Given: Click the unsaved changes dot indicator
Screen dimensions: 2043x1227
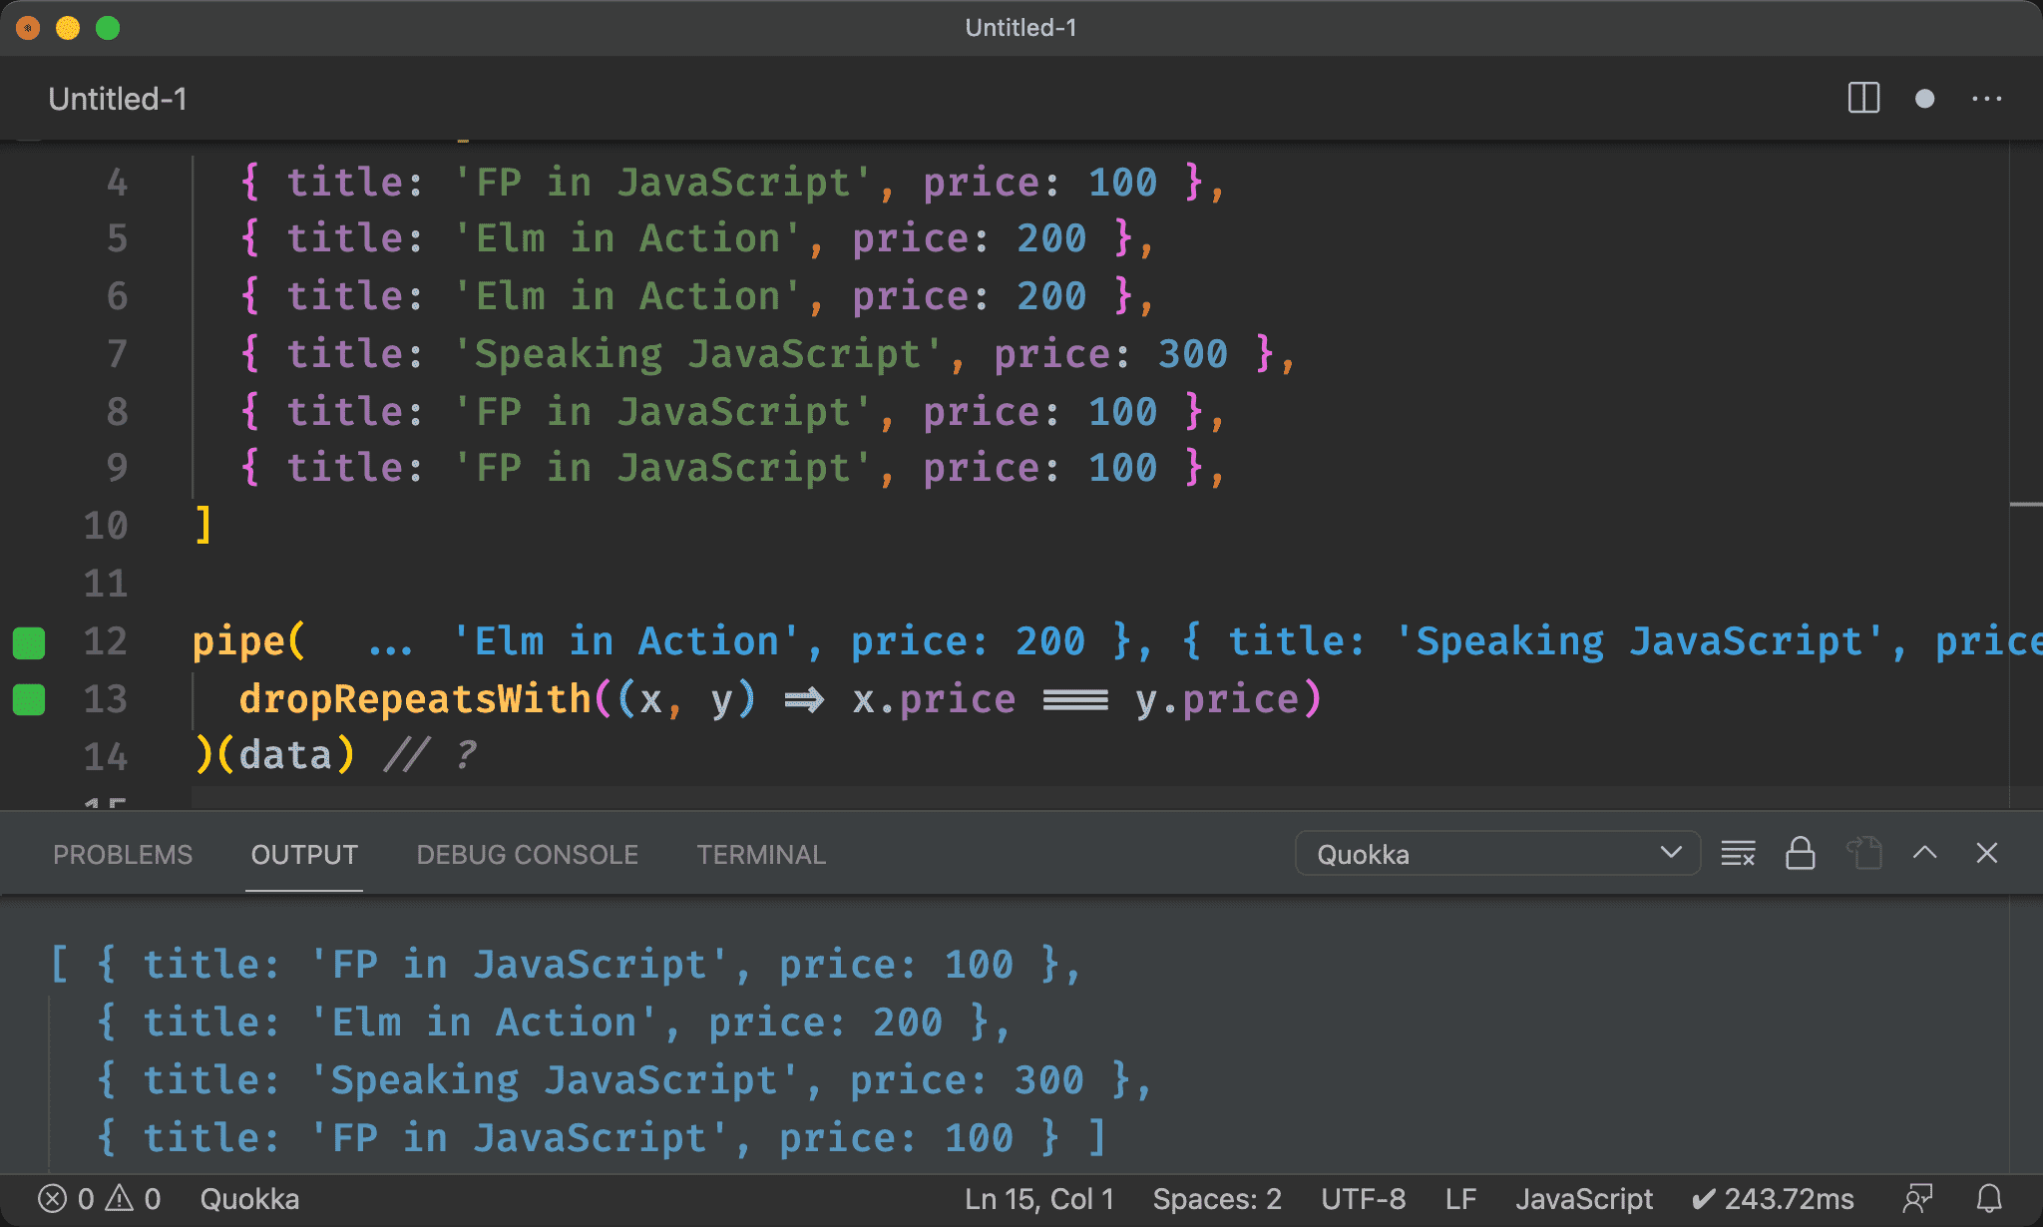Looking at the screenshot, I should click(1924, 99).
